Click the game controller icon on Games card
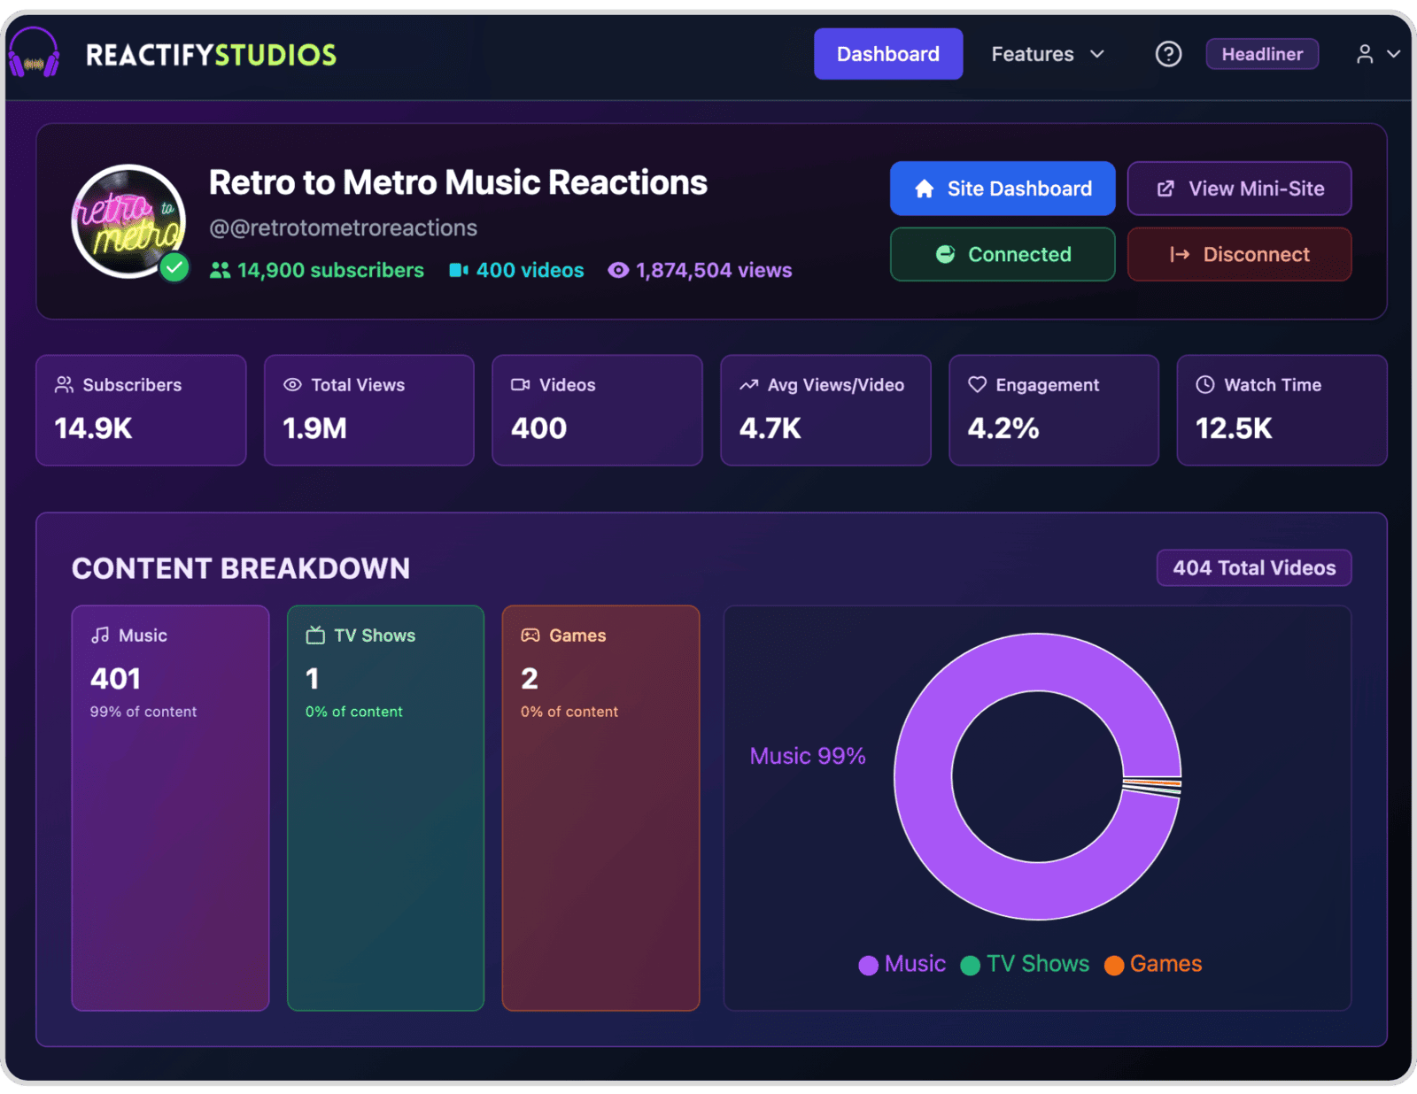This screenshot has width=1417, height=1094. (x=530, y=636)
